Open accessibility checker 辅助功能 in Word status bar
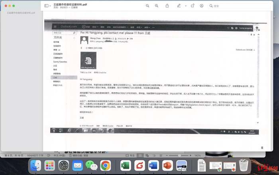This screenshot has height=175, width=279. click(79, 155)
